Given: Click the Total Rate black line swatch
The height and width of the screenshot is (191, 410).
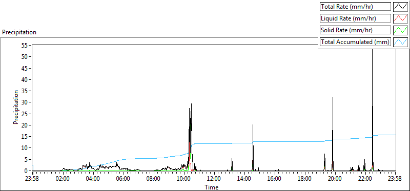Looking at the screenshot, I should (x=400, y=7).
